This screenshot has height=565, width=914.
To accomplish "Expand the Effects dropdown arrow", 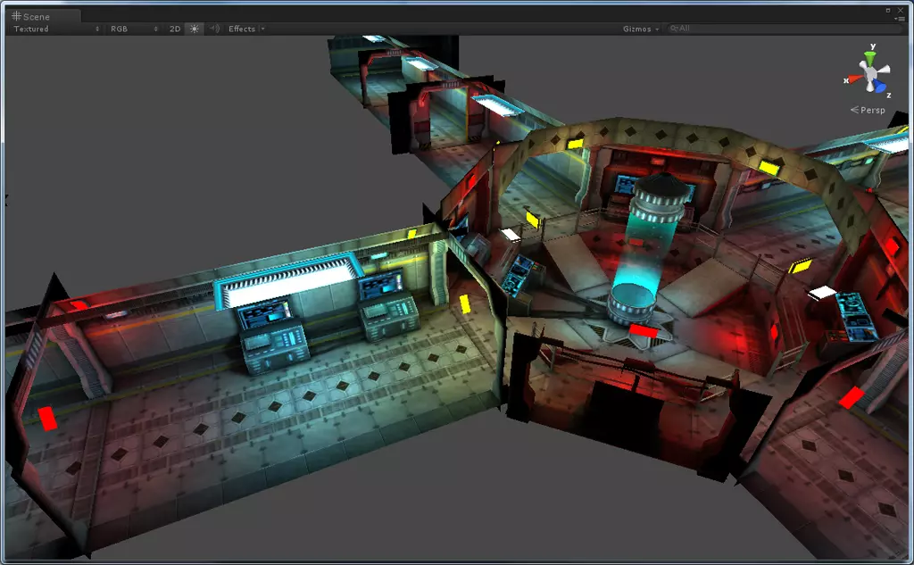I will (x=262, y=29).
